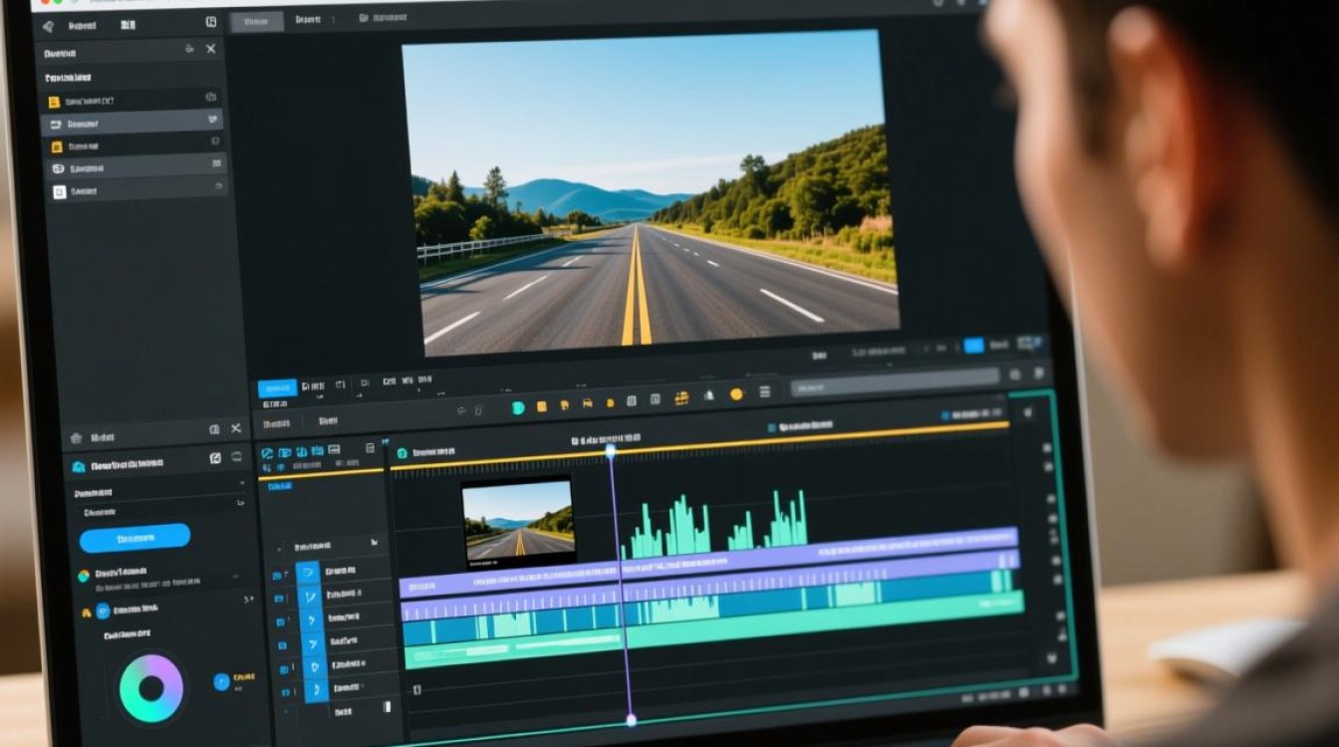Click the round blue button beside the color wheel

click(221, 682)
